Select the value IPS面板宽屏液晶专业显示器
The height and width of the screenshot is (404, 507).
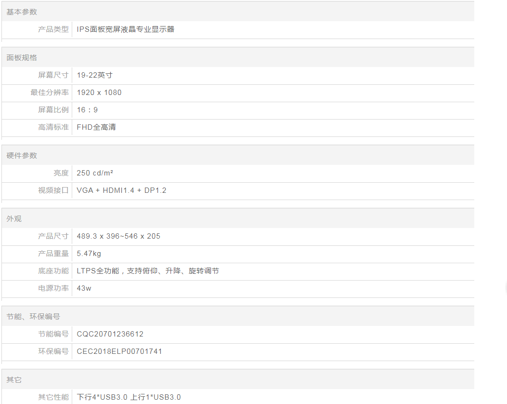[x=126, y=29]
